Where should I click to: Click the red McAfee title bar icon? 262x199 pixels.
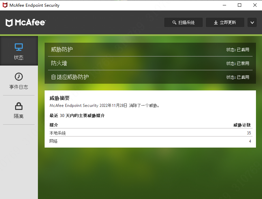click(5, 5)
